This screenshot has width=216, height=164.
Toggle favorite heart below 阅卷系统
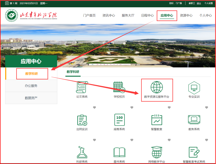tap(132, 140)
